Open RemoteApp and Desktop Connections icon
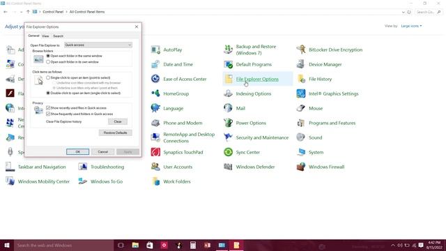The image size is (446, 251). pyautogui.click(x=155, y=137)
